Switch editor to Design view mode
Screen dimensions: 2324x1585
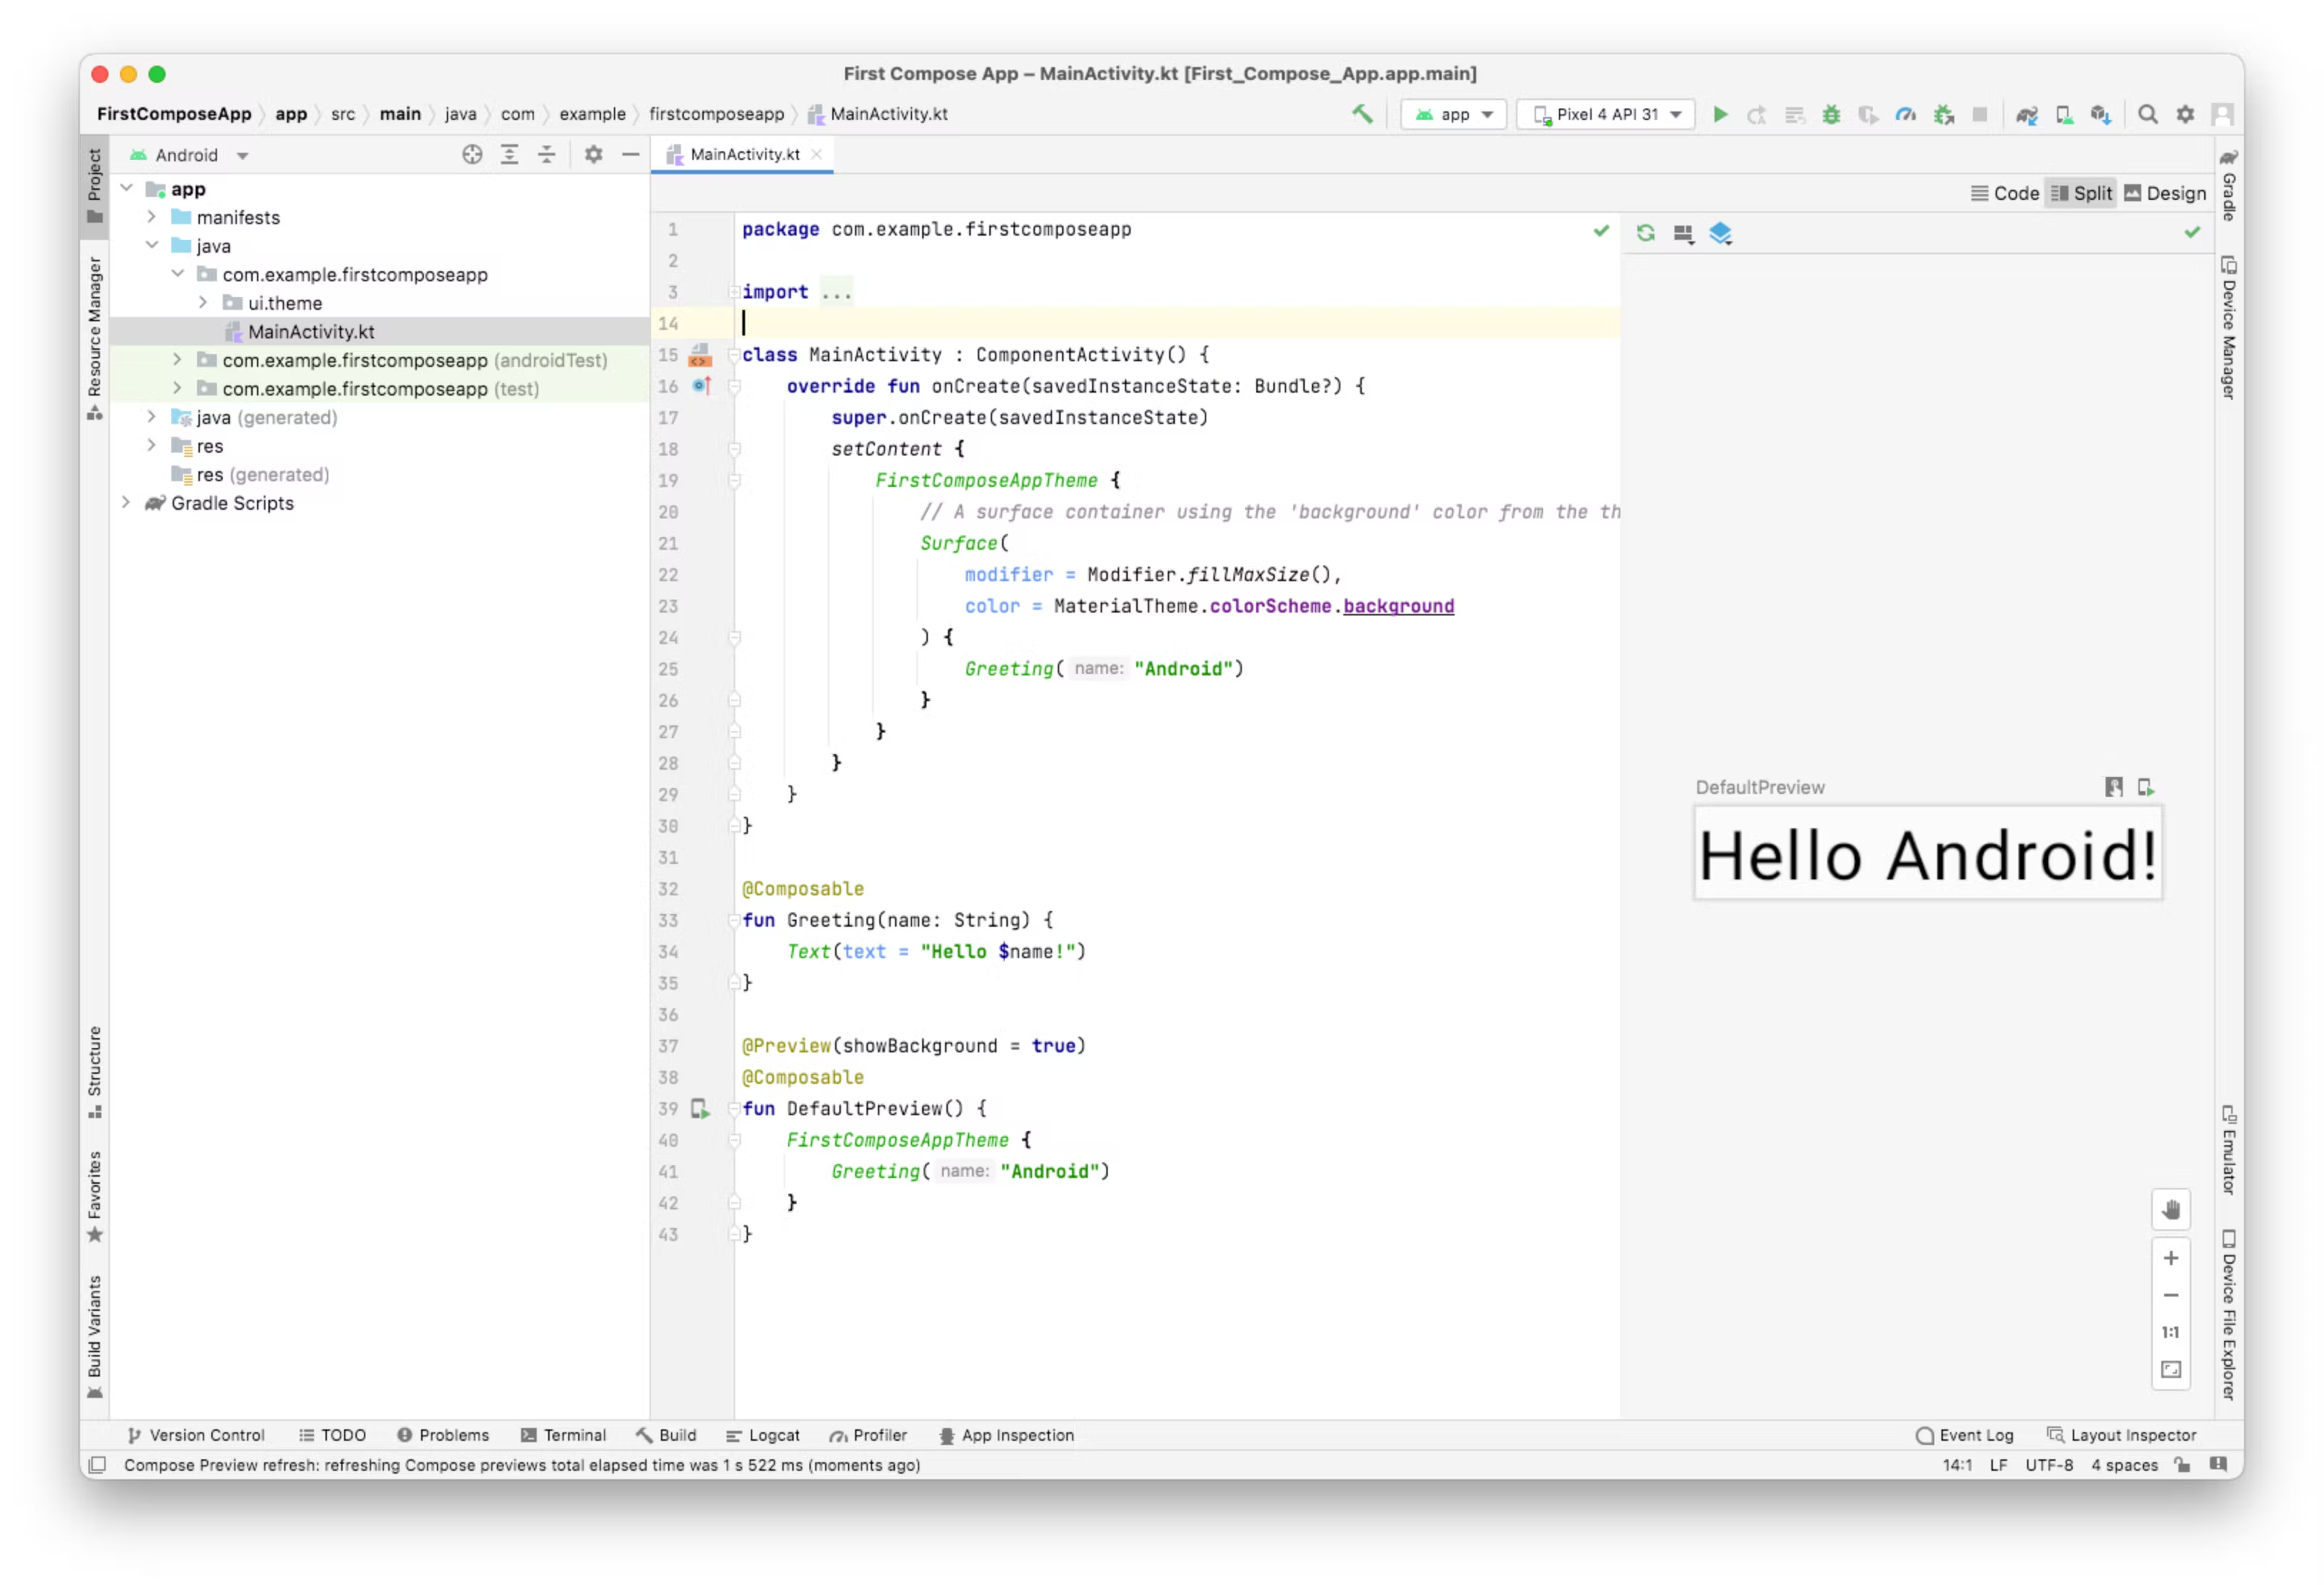pos(2165,193)
